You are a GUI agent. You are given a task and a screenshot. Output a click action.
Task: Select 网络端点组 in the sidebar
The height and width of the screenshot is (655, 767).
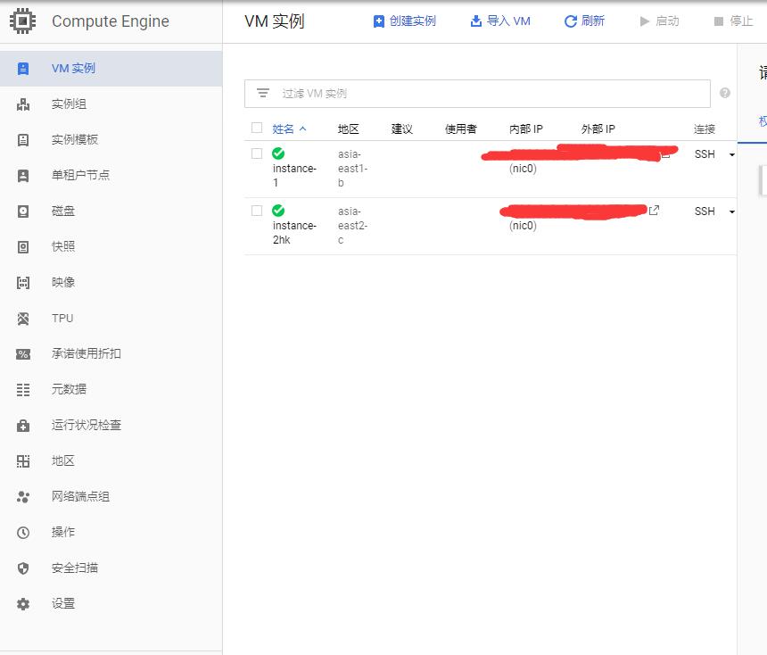click(80, 496)
